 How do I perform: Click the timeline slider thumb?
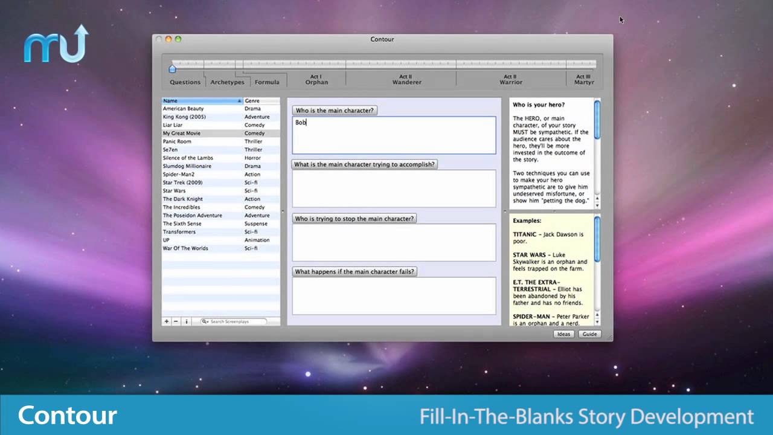(172, 68)
